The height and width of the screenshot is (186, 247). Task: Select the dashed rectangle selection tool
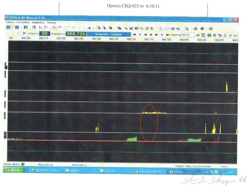tap(168, 29)
